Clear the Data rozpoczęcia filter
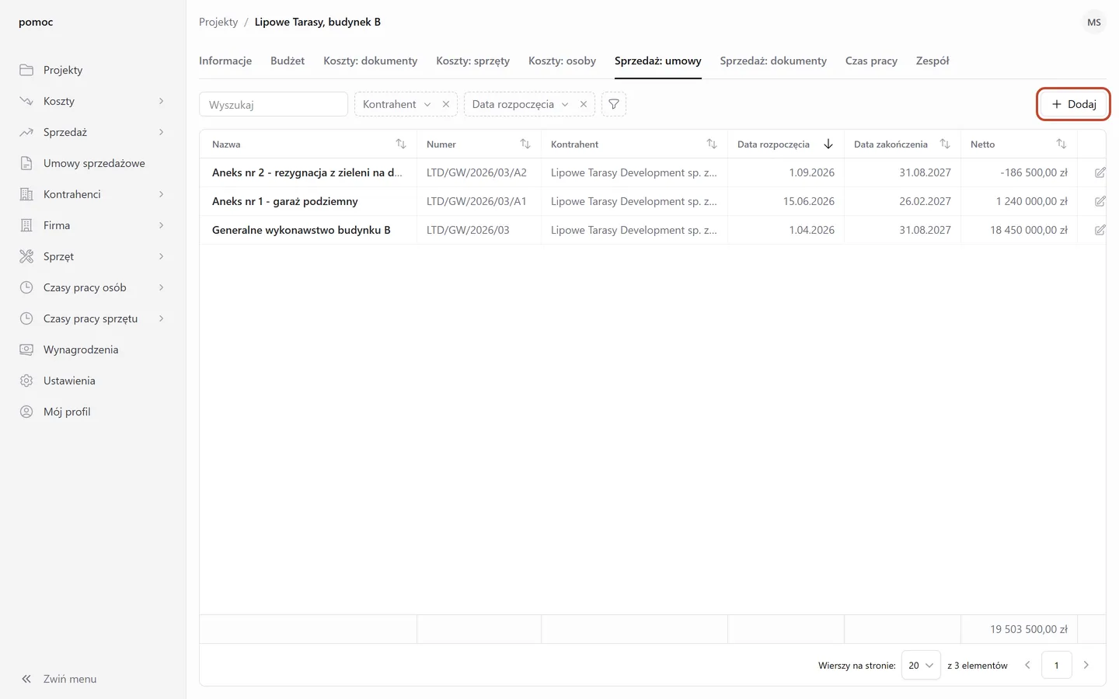The width and height of the screenshot is (1119, 699). (584, 104)
